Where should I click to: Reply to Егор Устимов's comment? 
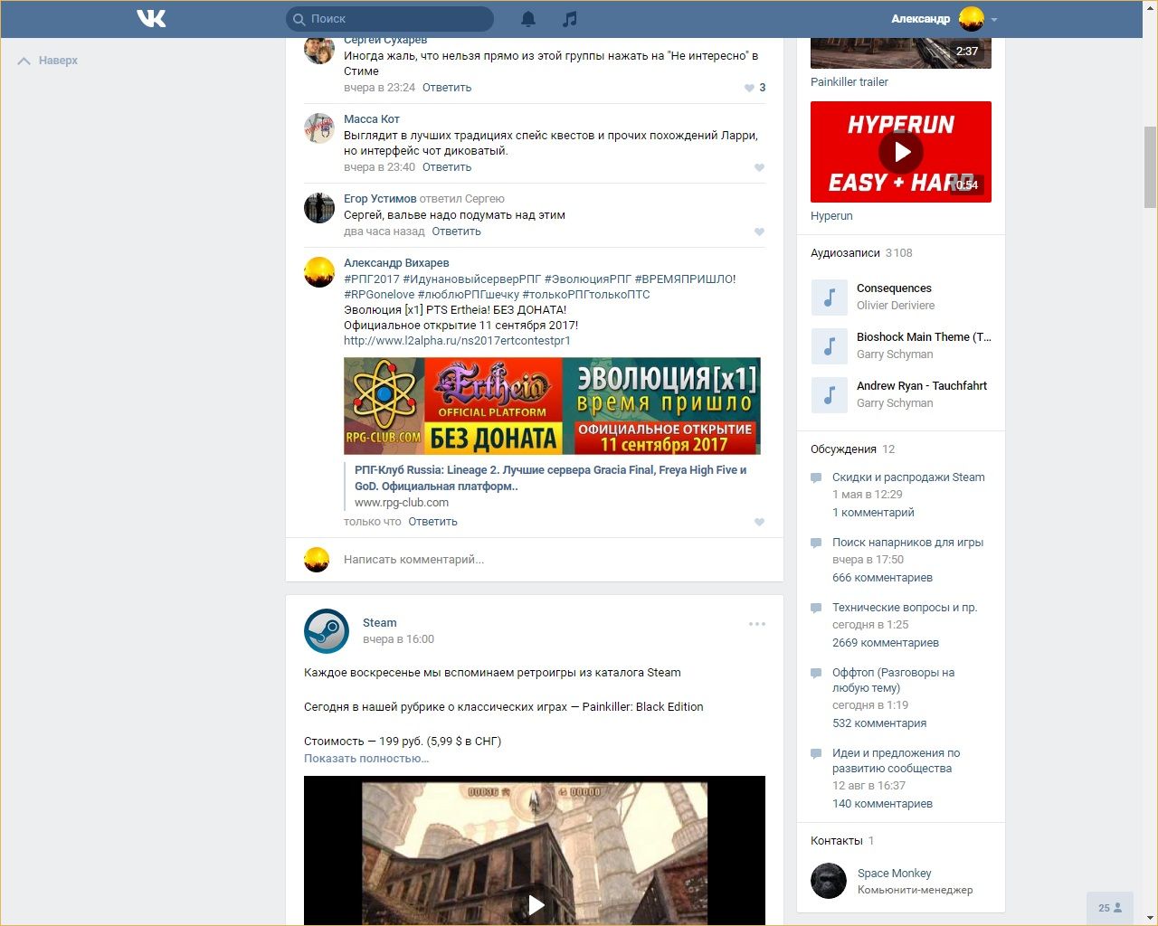point(456,231)
